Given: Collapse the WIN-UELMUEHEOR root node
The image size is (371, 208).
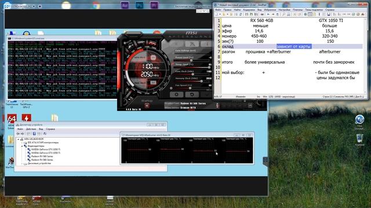Looking at the screenshot, I should (19, 139).
